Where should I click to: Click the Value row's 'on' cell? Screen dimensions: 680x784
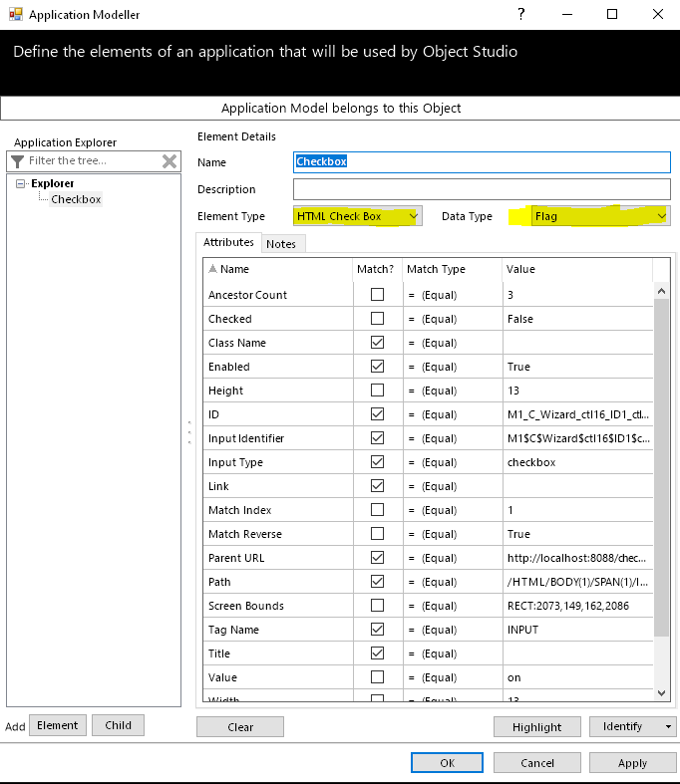[x=578, y=677]
